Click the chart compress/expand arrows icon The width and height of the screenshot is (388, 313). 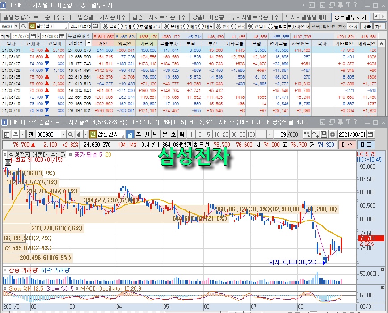point(307,134)
